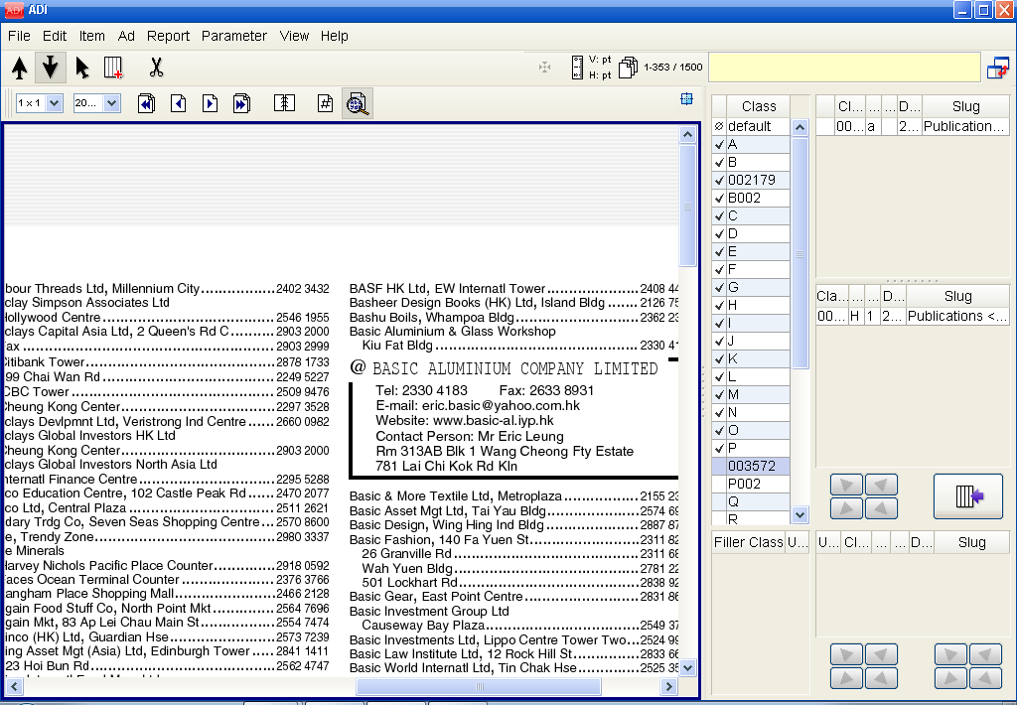Open the Help menu

[335, 36]
